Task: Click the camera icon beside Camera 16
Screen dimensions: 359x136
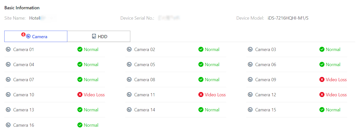Action: [x=8, y=125]
